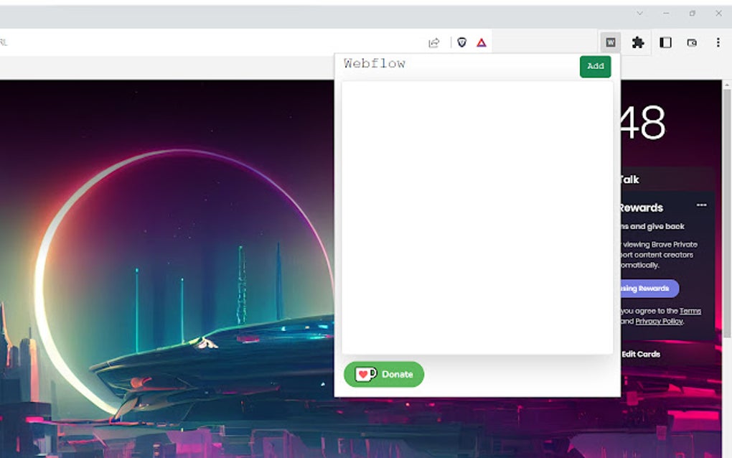The image size is (732, 458).
Task: Click inside the empty Webflow note area
Action: point(478,215)
